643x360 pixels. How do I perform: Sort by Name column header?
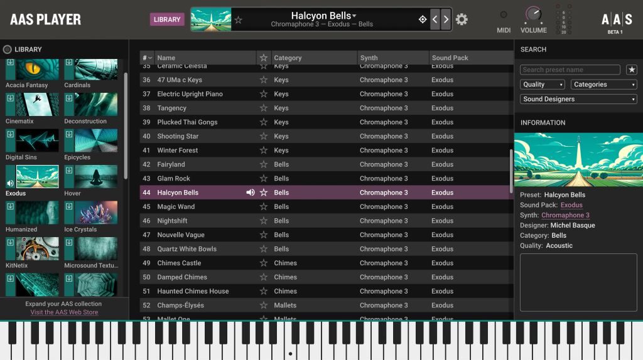coord(205,58)
